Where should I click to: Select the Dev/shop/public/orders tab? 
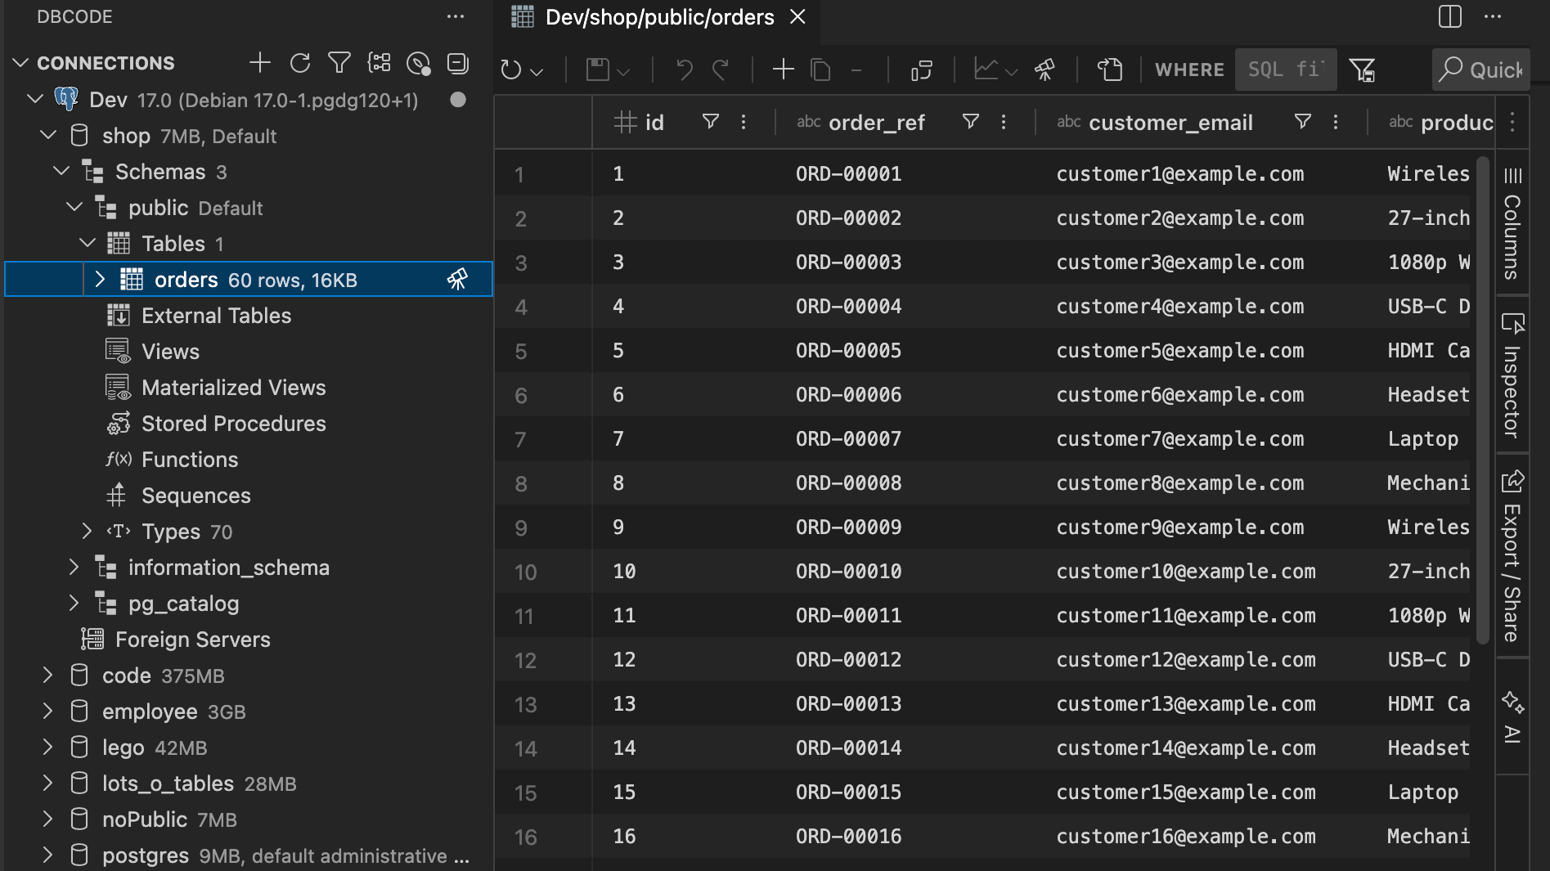(x=659, y=16)
